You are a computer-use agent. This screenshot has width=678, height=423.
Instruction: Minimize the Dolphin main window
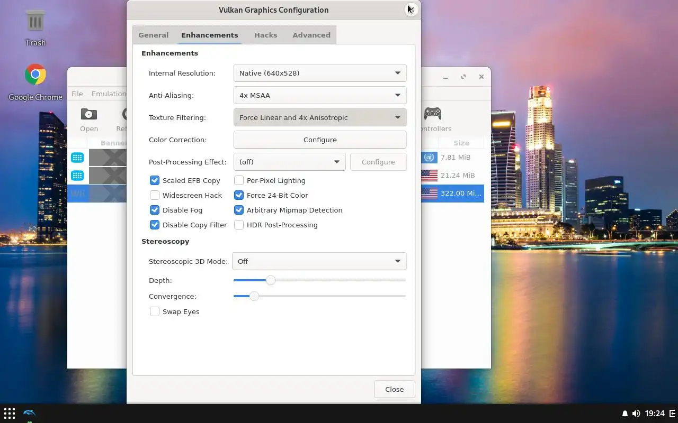coord(445,77)
